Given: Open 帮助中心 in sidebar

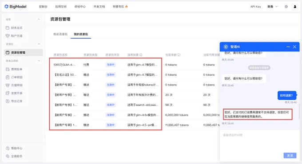Looking at the screenshot, I should click(17, 148).
